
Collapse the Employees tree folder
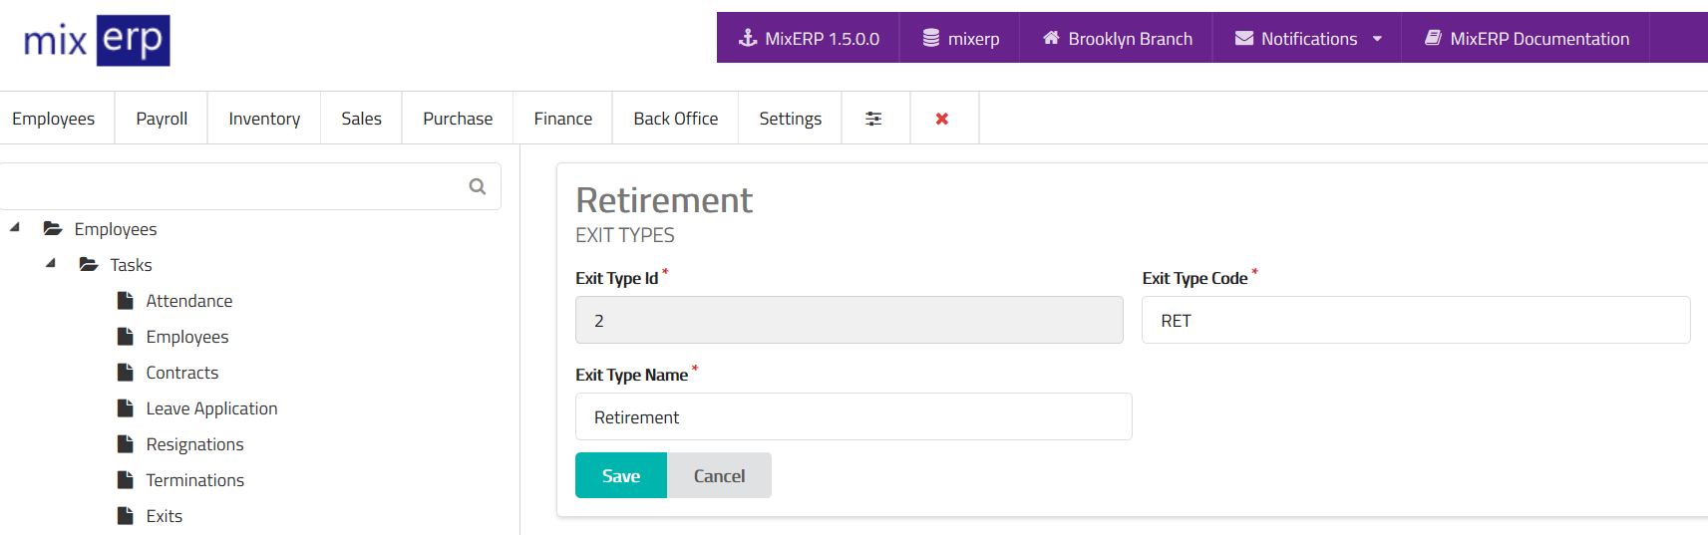pyautogui.click(x=15, y=228)
